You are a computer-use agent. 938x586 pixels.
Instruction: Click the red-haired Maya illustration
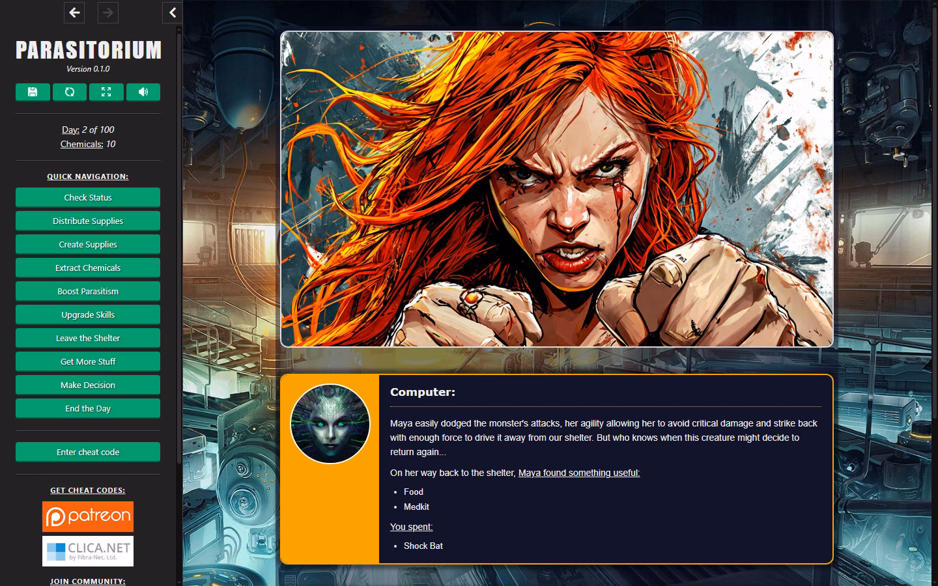tap(557, 189)
